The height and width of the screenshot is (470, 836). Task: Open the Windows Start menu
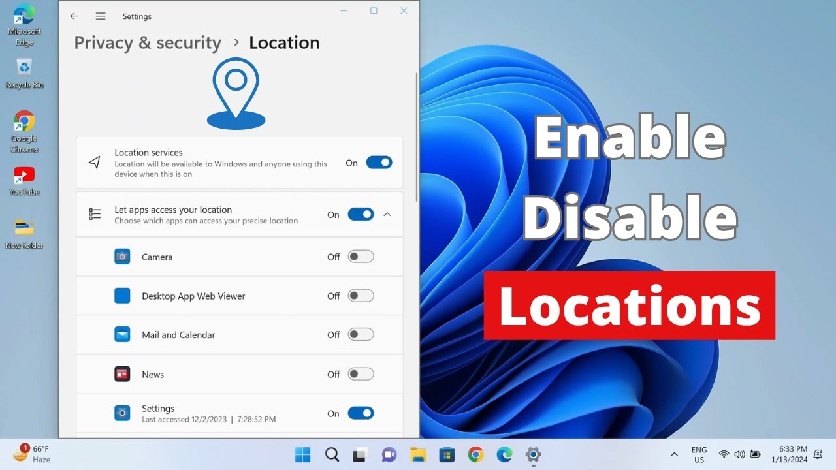point(302,454)
